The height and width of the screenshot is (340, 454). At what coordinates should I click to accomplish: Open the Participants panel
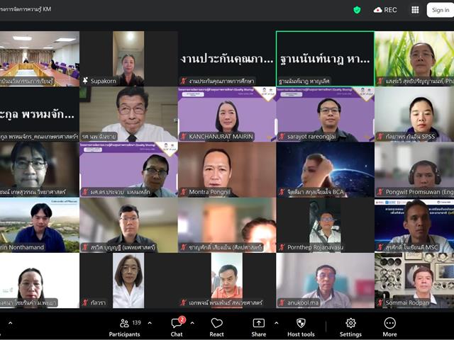pyautogui.click(x=125, y=327)
